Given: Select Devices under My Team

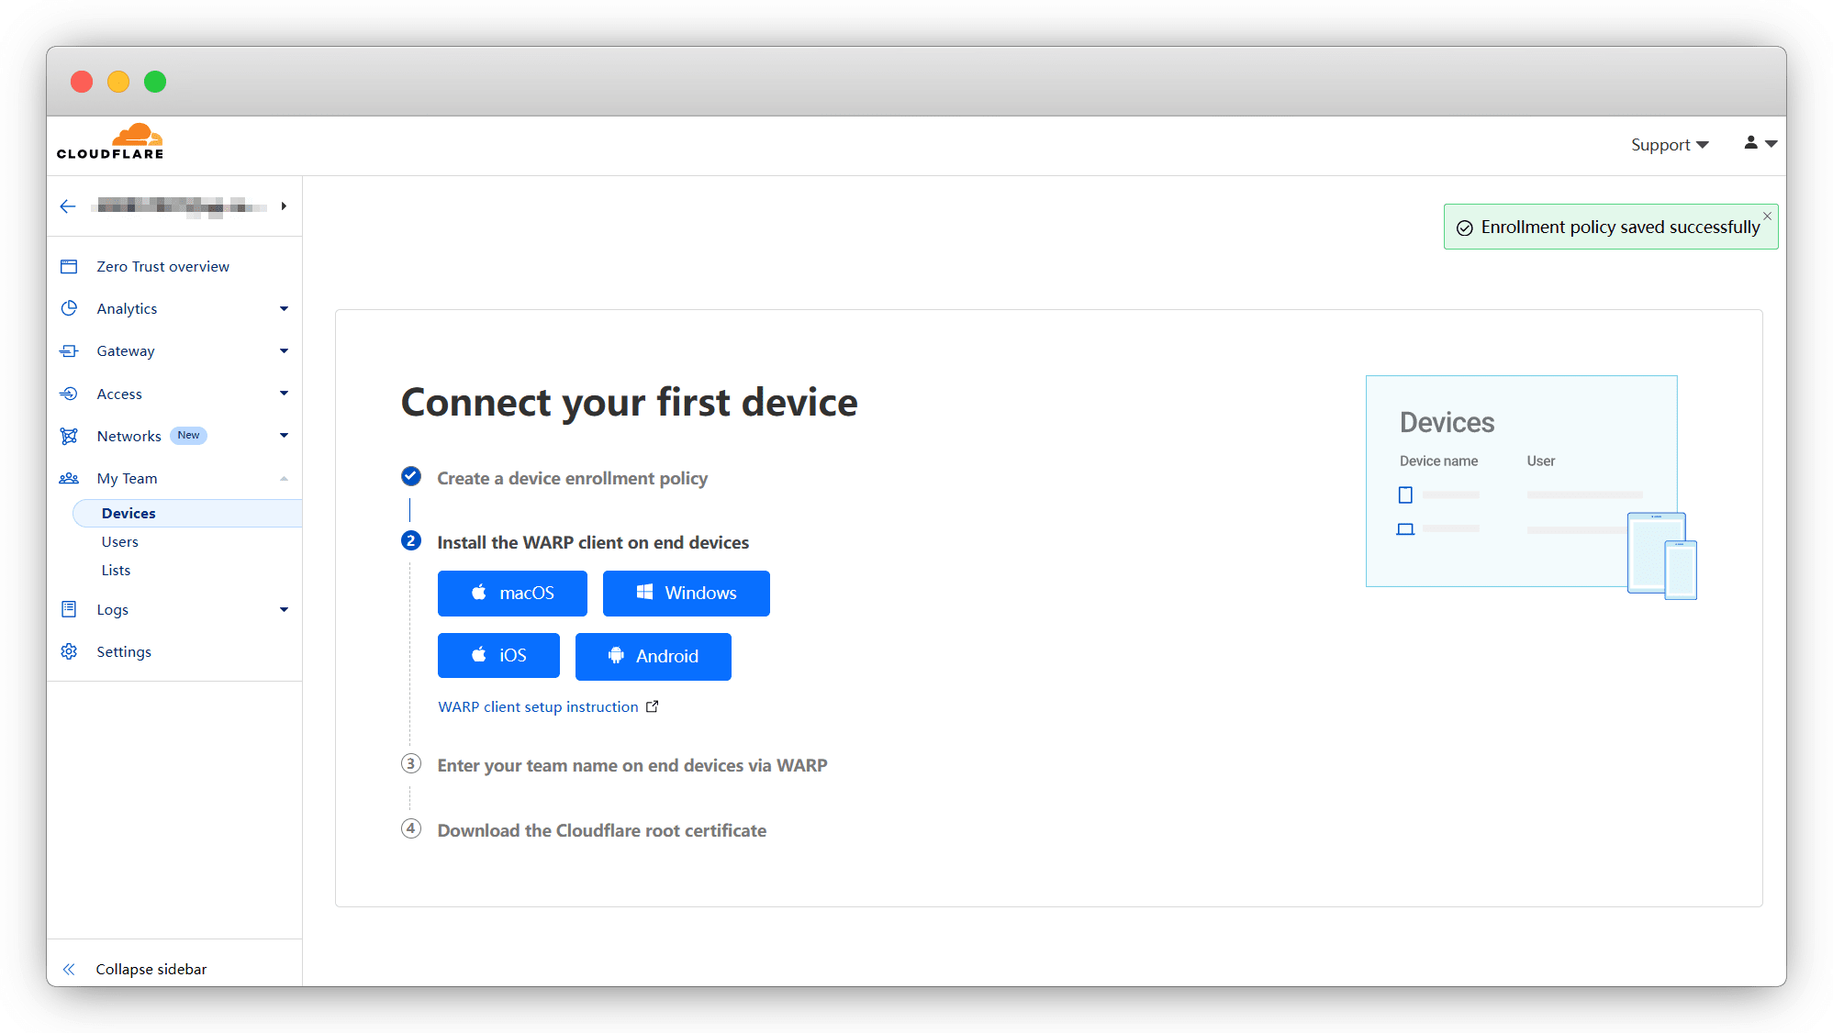Looking at the screenshot, I should click(x=187, y=513).
